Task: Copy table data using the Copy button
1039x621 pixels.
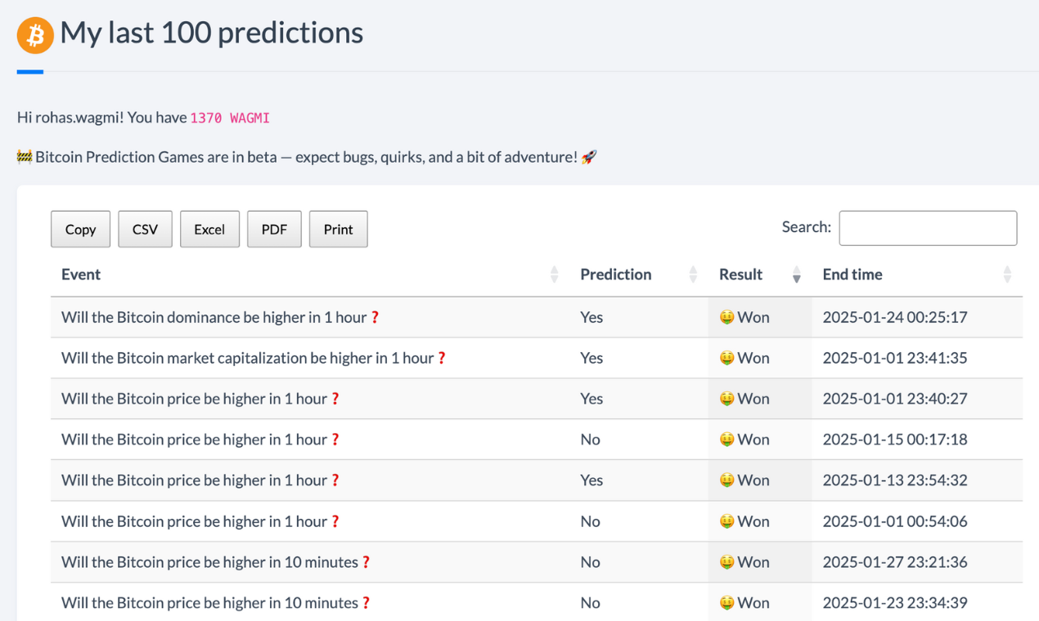Action: [x=80, y=229]
